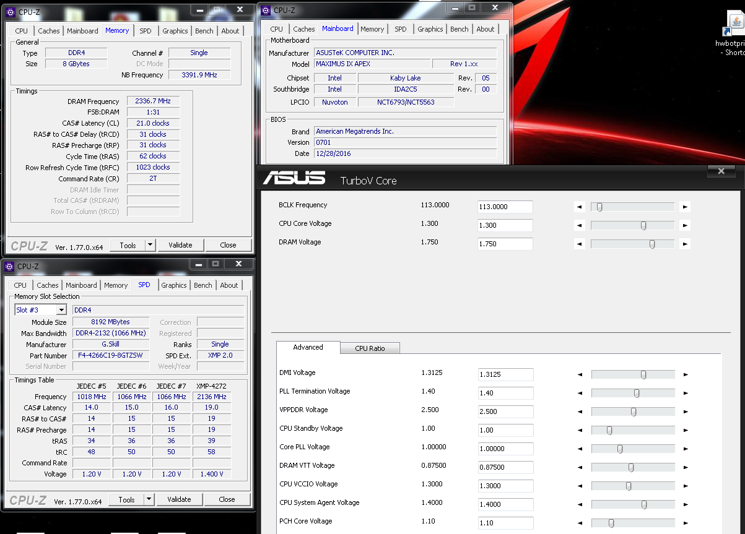Click the XMP-4272 column header
Screen dimensions: 745x534
tap(211, 386)
